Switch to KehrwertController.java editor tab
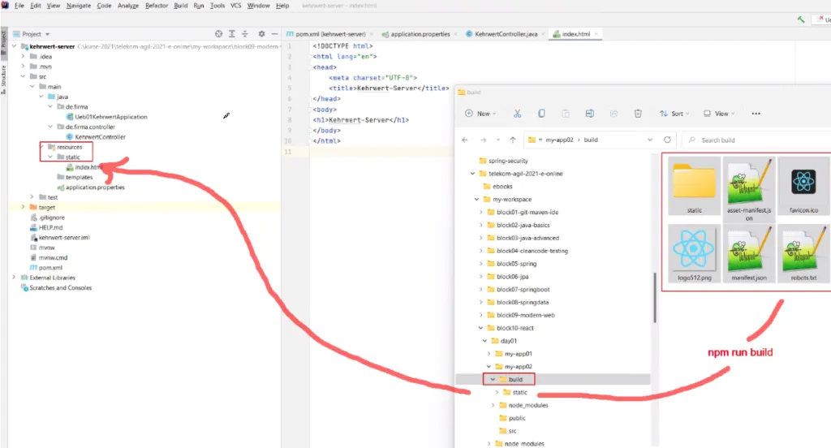This screenshot has width=831, height=448. pos(506,34)
